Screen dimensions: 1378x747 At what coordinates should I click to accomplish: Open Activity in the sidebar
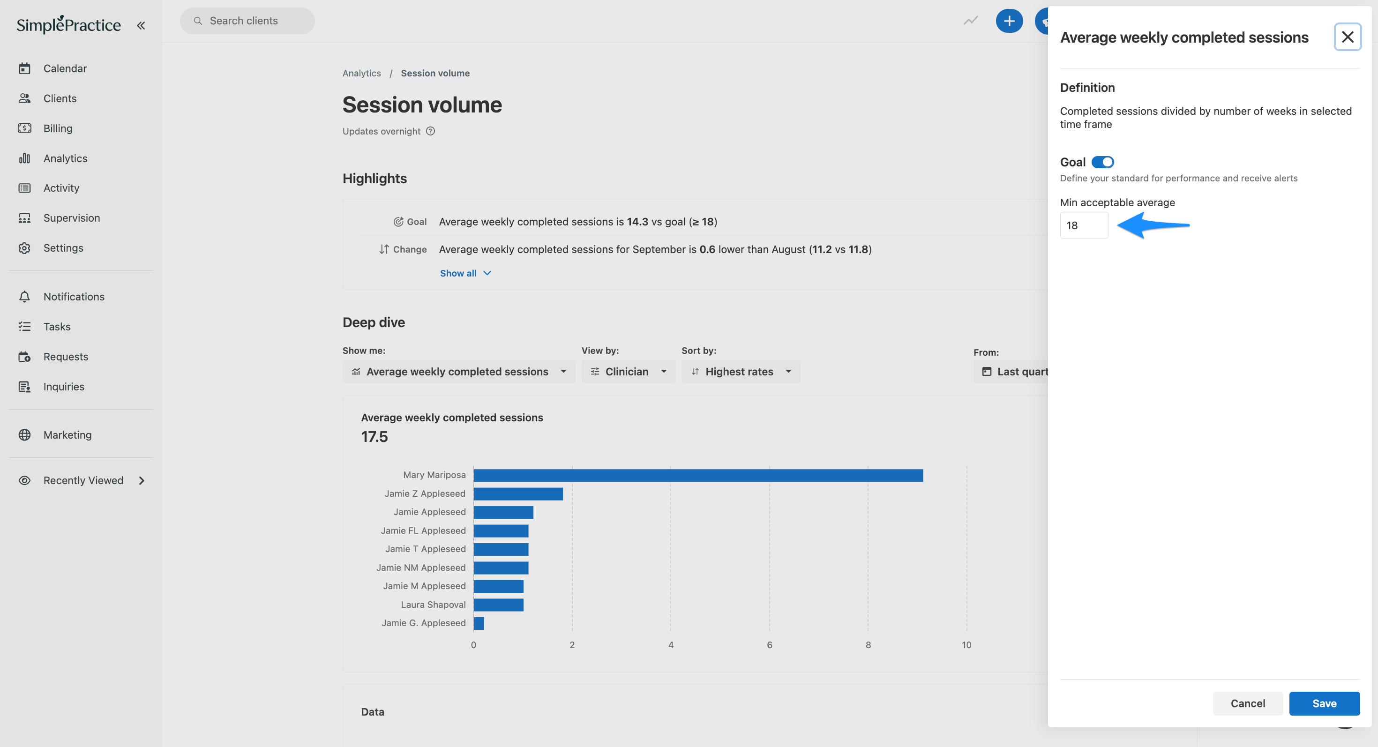[x=61, y=187]
